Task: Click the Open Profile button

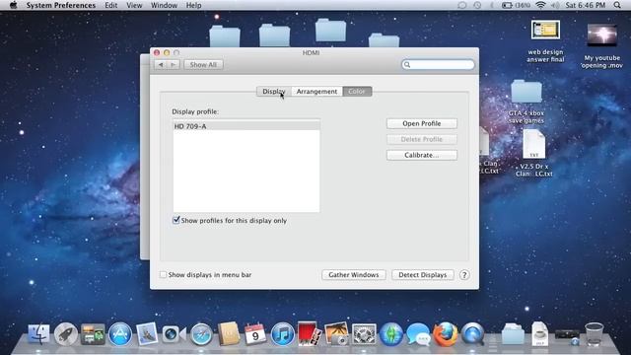Action: 422,123
